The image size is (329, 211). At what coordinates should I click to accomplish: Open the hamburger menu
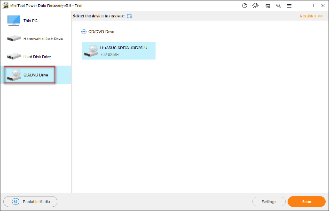289,6
